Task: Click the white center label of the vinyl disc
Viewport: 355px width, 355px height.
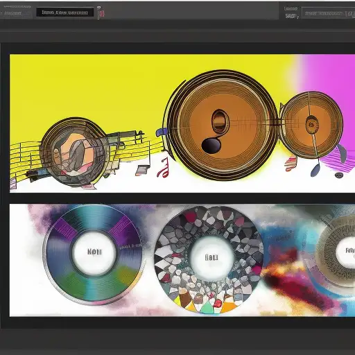Action: click(x=94, y=252)
